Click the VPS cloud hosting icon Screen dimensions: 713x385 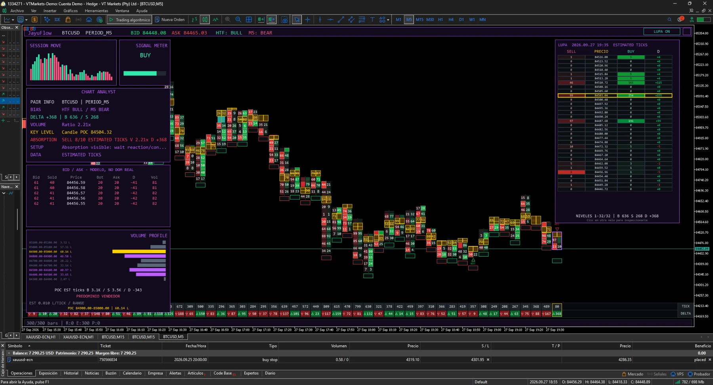click(x=89, y=19)
